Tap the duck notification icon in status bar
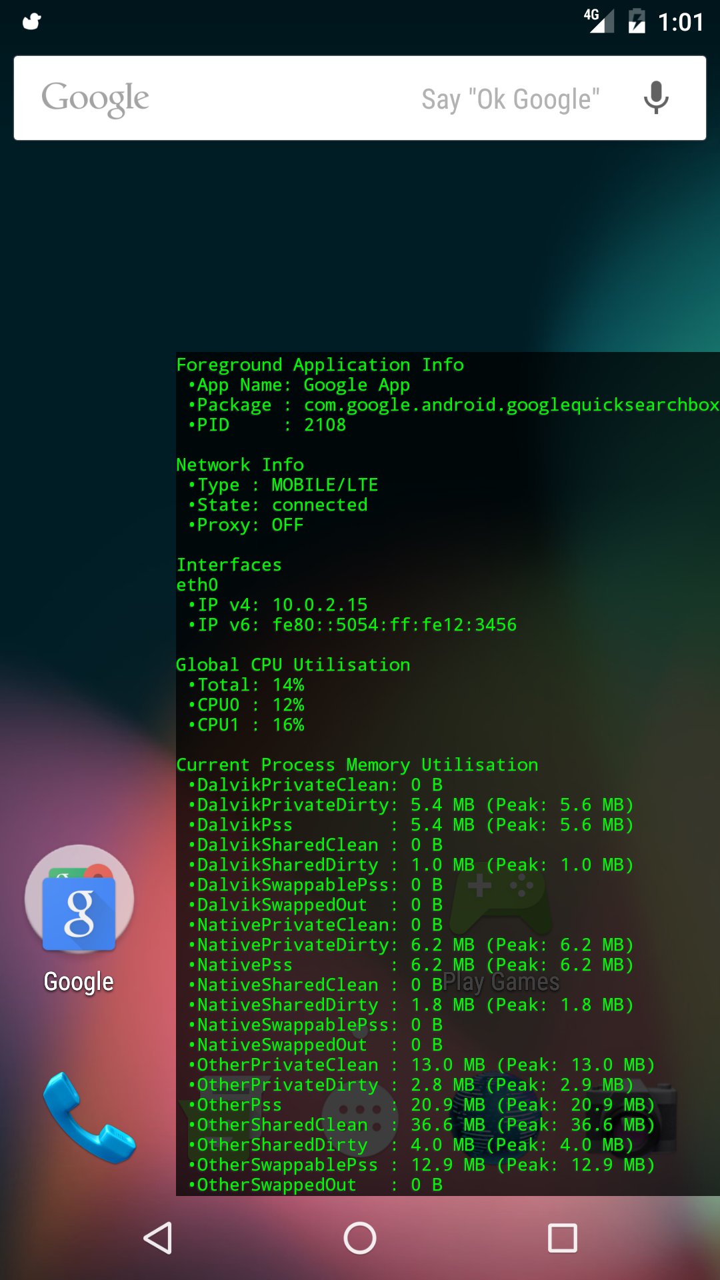The width and height of the screenshot is (720, 1280). 31,21
